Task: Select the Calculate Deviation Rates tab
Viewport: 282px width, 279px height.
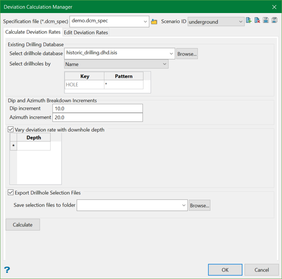Action: coord(33,32)
